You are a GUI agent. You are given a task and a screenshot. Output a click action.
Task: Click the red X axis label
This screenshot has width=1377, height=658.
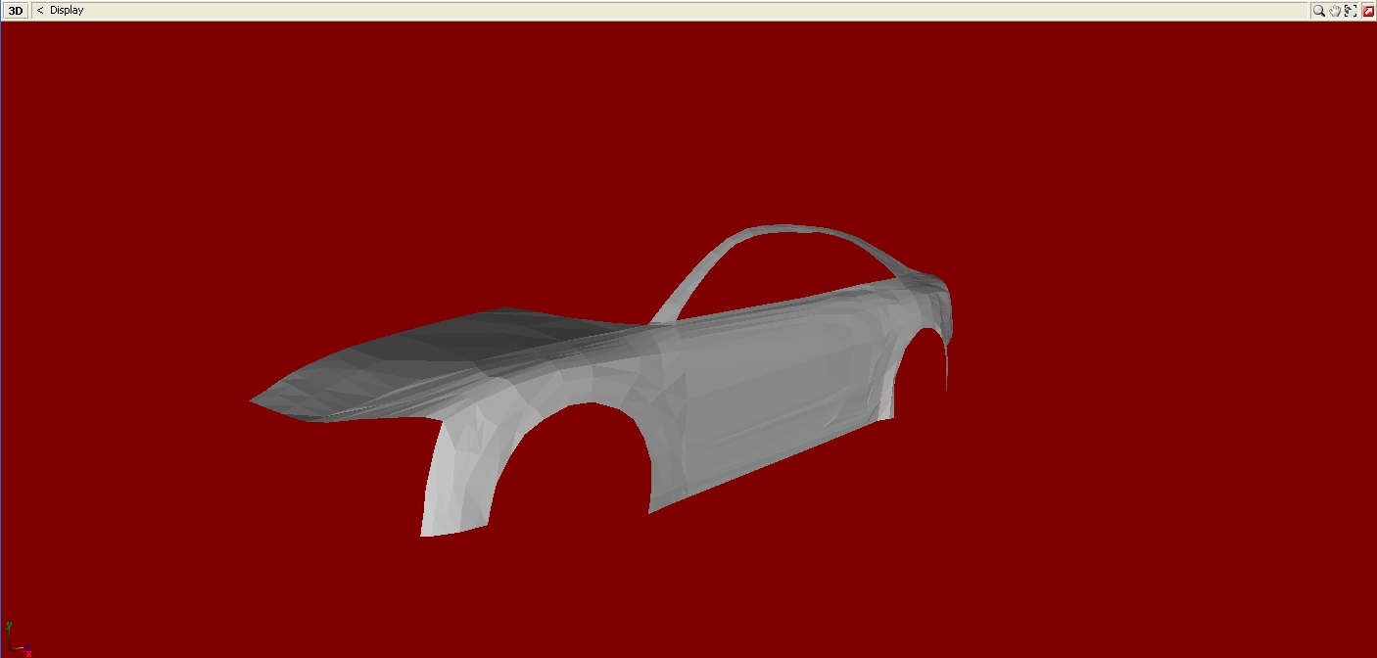[29, 653]
